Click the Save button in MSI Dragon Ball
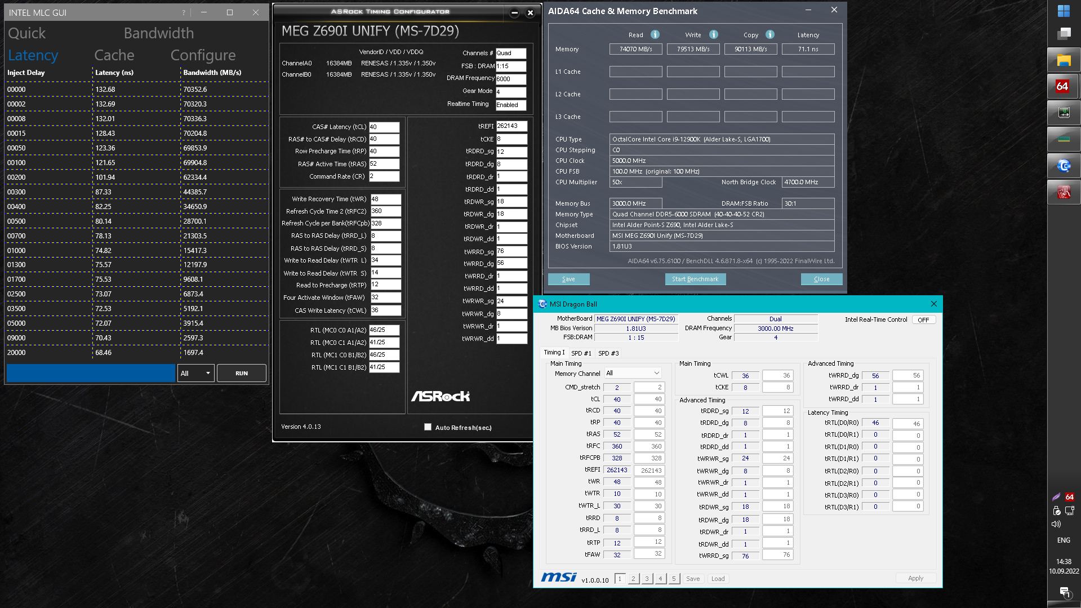The image size is (1081, 608). (693, 579)
